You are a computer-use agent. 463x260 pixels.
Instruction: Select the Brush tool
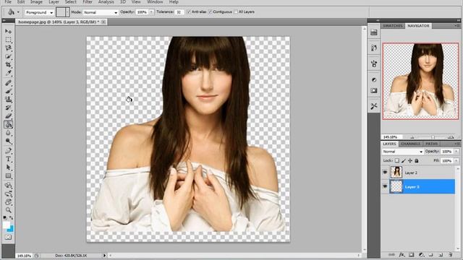tap(8, 91)
